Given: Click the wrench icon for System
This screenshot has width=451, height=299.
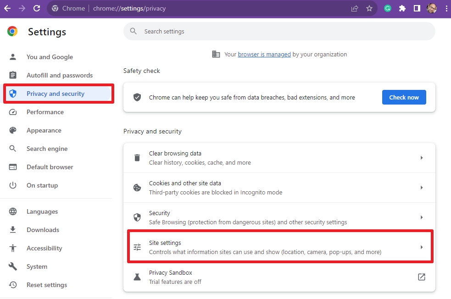Looking at the screenshot, I should point(13,266).
